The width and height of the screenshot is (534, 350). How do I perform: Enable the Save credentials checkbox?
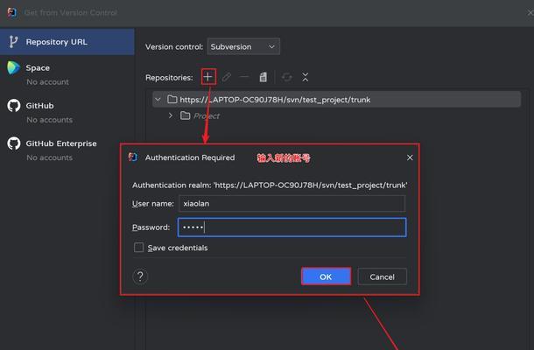(x=138, y=247)
